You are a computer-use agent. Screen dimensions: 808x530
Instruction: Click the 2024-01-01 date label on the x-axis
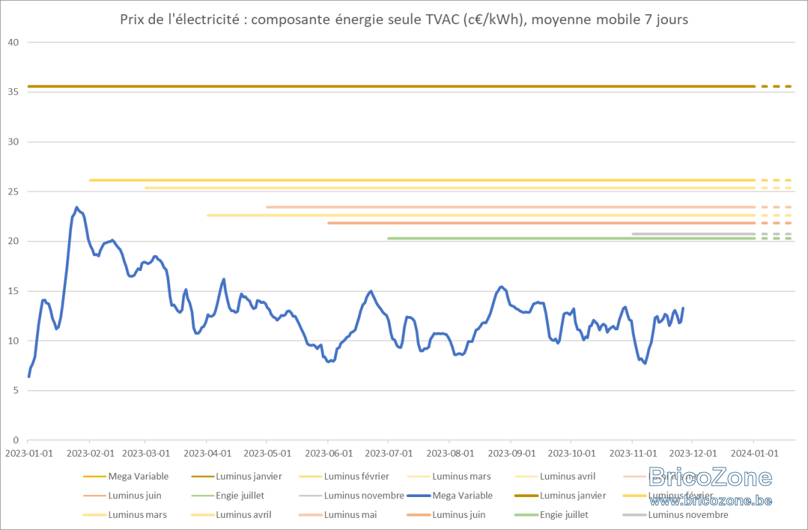pyautogui.click(x=754, y=453)
